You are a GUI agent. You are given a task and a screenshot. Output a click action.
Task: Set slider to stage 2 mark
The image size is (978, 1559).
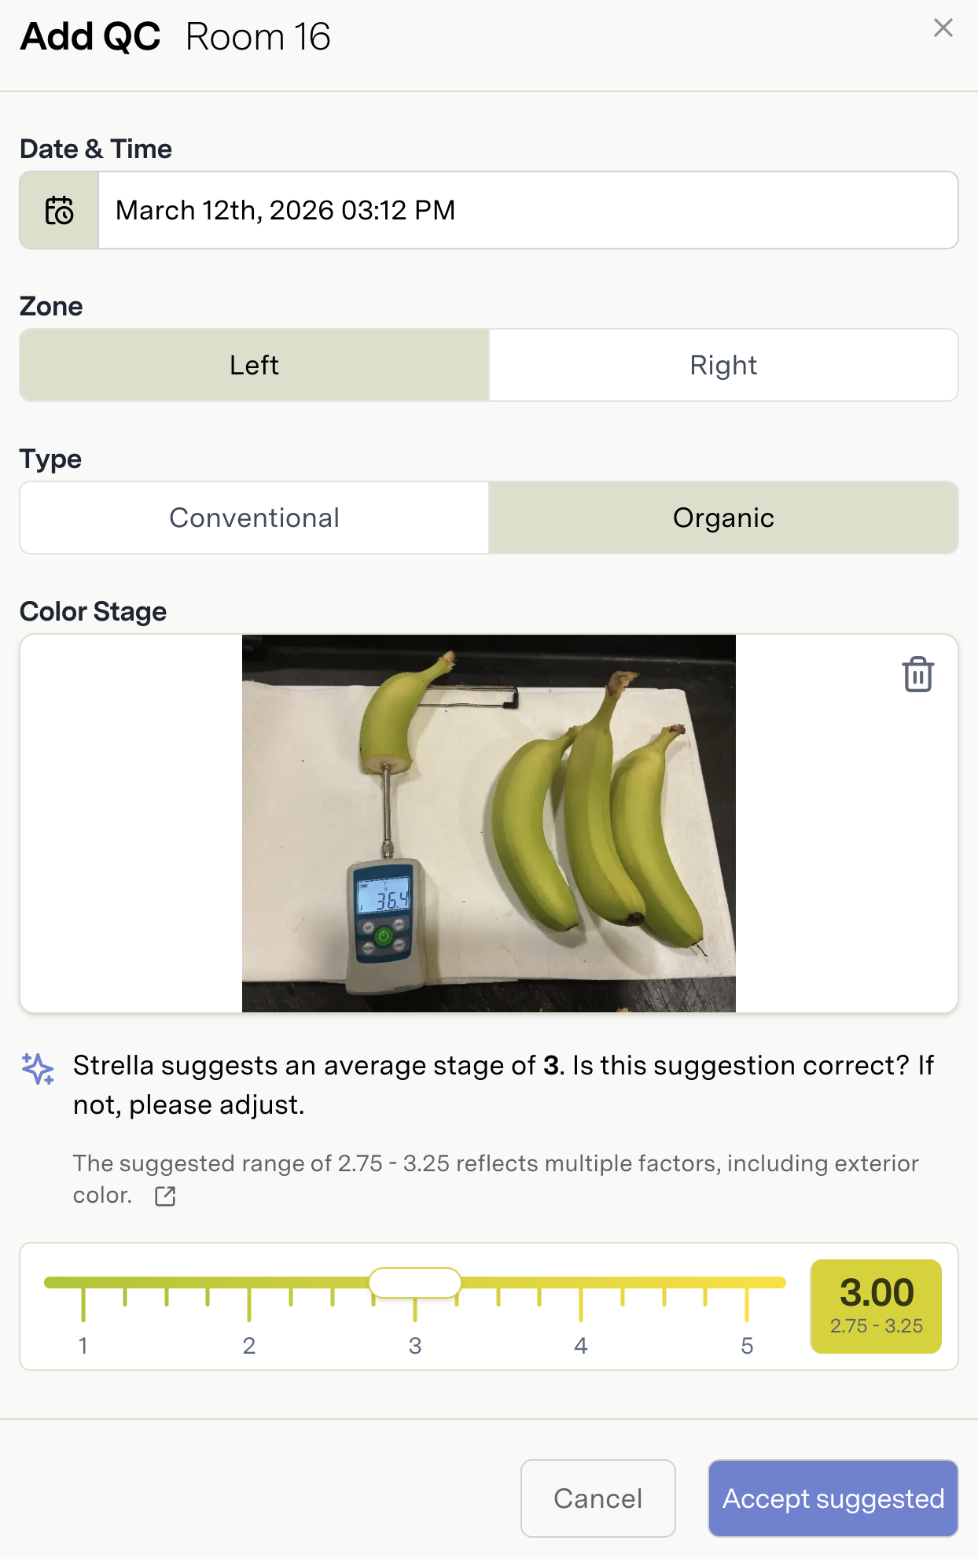249,1283
